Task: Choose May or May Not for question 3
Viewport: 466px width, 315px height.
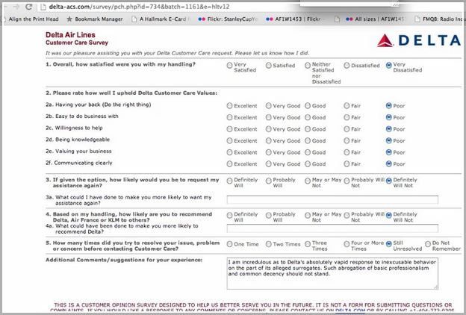Action: [x=308, y=181]
